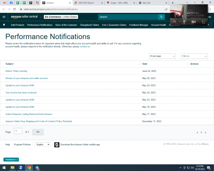Click the Download the Amazon Seller mobile app link
This screenshot has width=214, height=171.
80,144
